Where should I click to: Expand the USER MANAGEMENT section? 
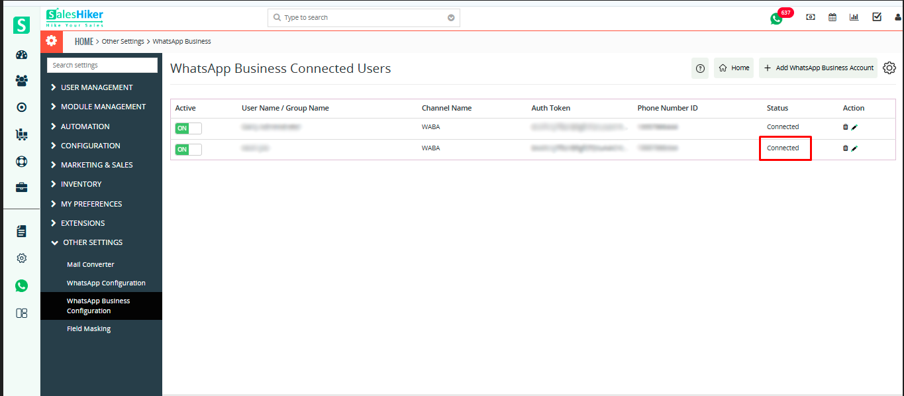tap(96, 87)
